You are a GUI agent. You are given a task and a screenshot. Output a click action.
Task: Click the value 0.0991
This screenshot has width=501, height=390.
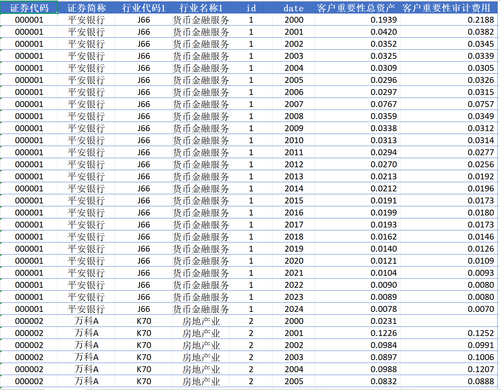coord(449,345)
